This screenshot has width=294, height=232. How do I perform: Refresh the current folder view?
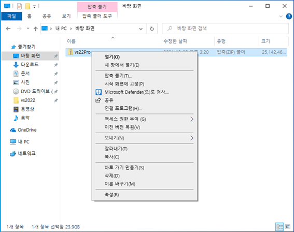[152, 28]
